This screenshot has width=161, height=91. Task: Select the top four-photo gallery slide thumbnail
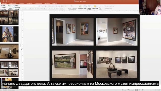click(x=9, y=17)
